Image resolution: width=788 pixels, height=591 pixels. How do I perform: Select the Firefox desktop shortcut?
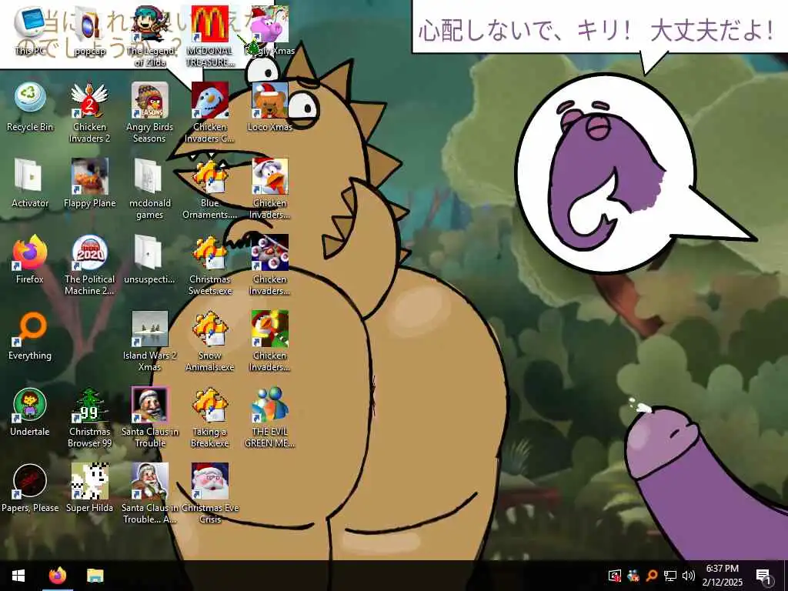(x=30, y=259)
